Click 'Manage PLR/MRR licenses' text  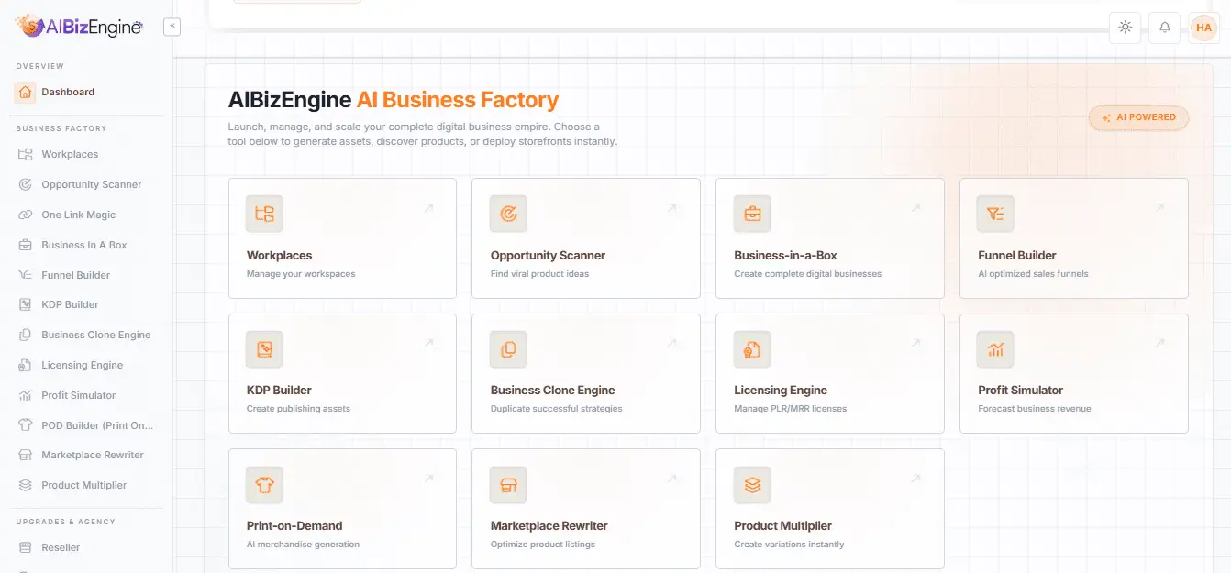791,409
